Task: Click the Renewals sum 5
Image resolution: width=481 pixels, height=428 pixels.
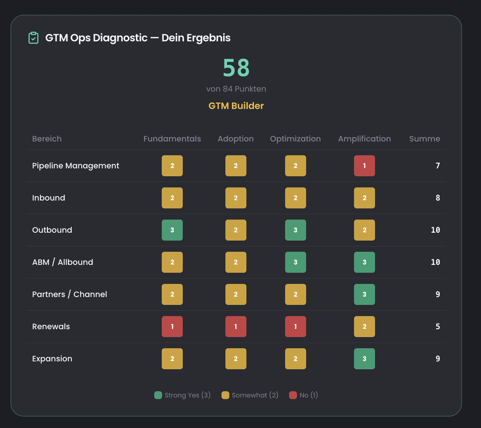Action: pos(438,327)
